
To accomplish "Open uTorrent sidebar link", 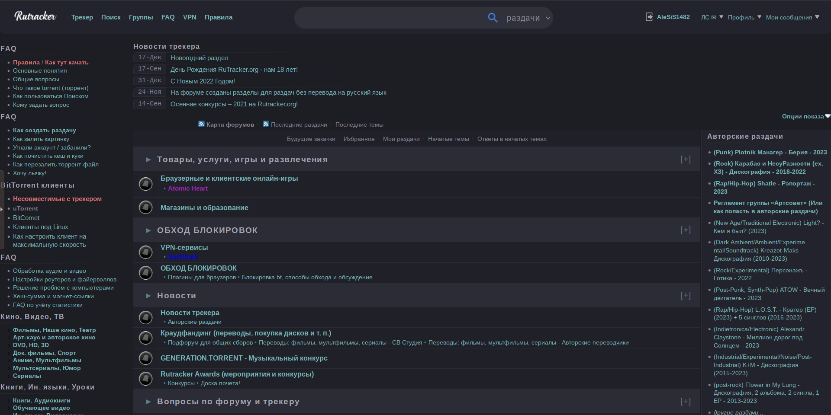I will coord(26,208).
